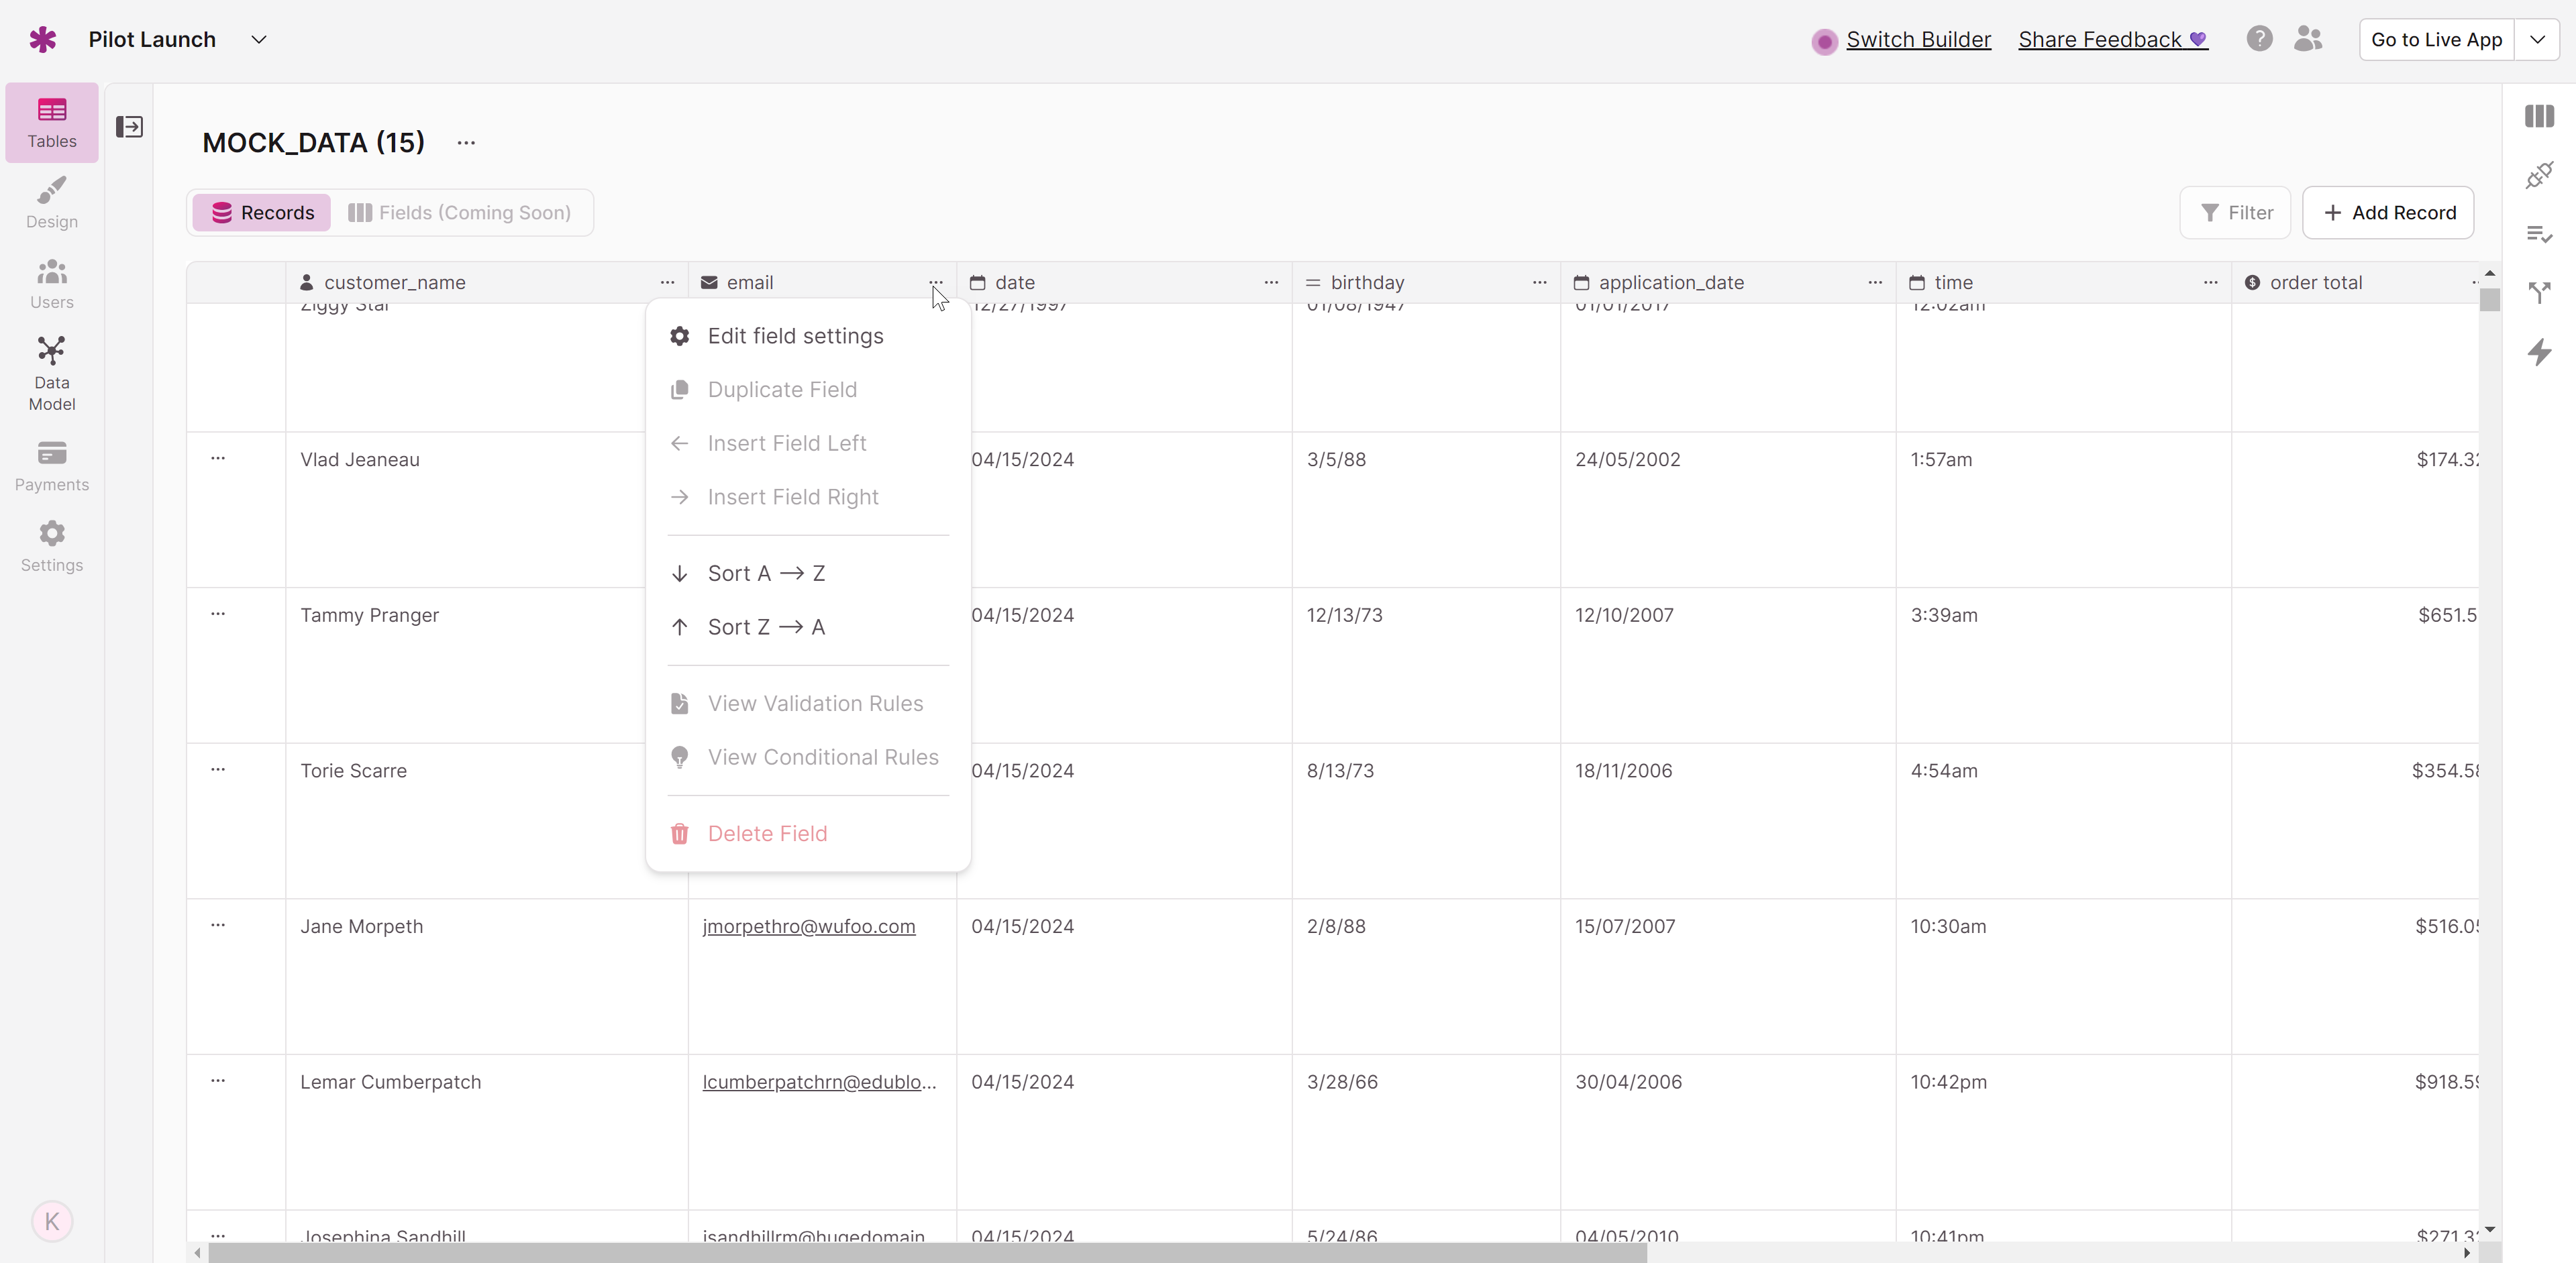Viewport: 2576px width, 1263px height.
Task: Choose Sort A to Z option
Action: (x=766, y=573)
